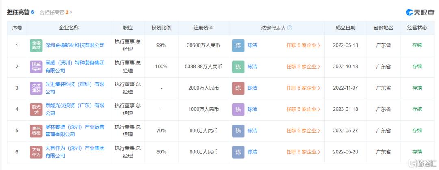Click the 国威特种 company logo icon

(x=36, y=67)
